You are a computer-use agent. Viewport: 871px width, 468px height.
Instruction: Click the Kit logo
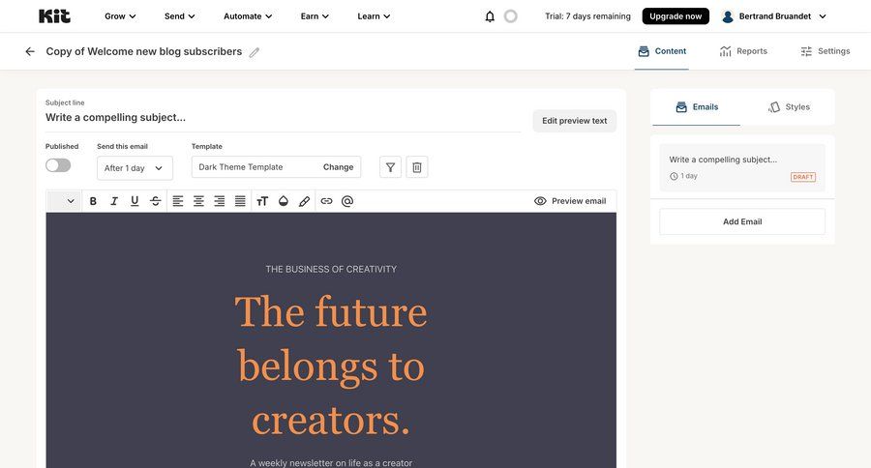point(54,16)
